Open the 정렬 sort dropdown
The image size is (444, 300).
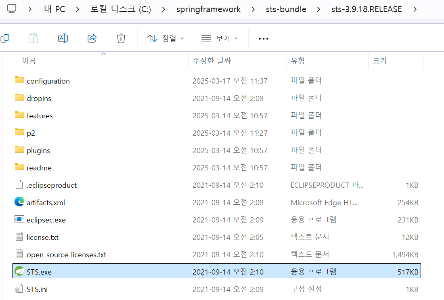(165, 38)
